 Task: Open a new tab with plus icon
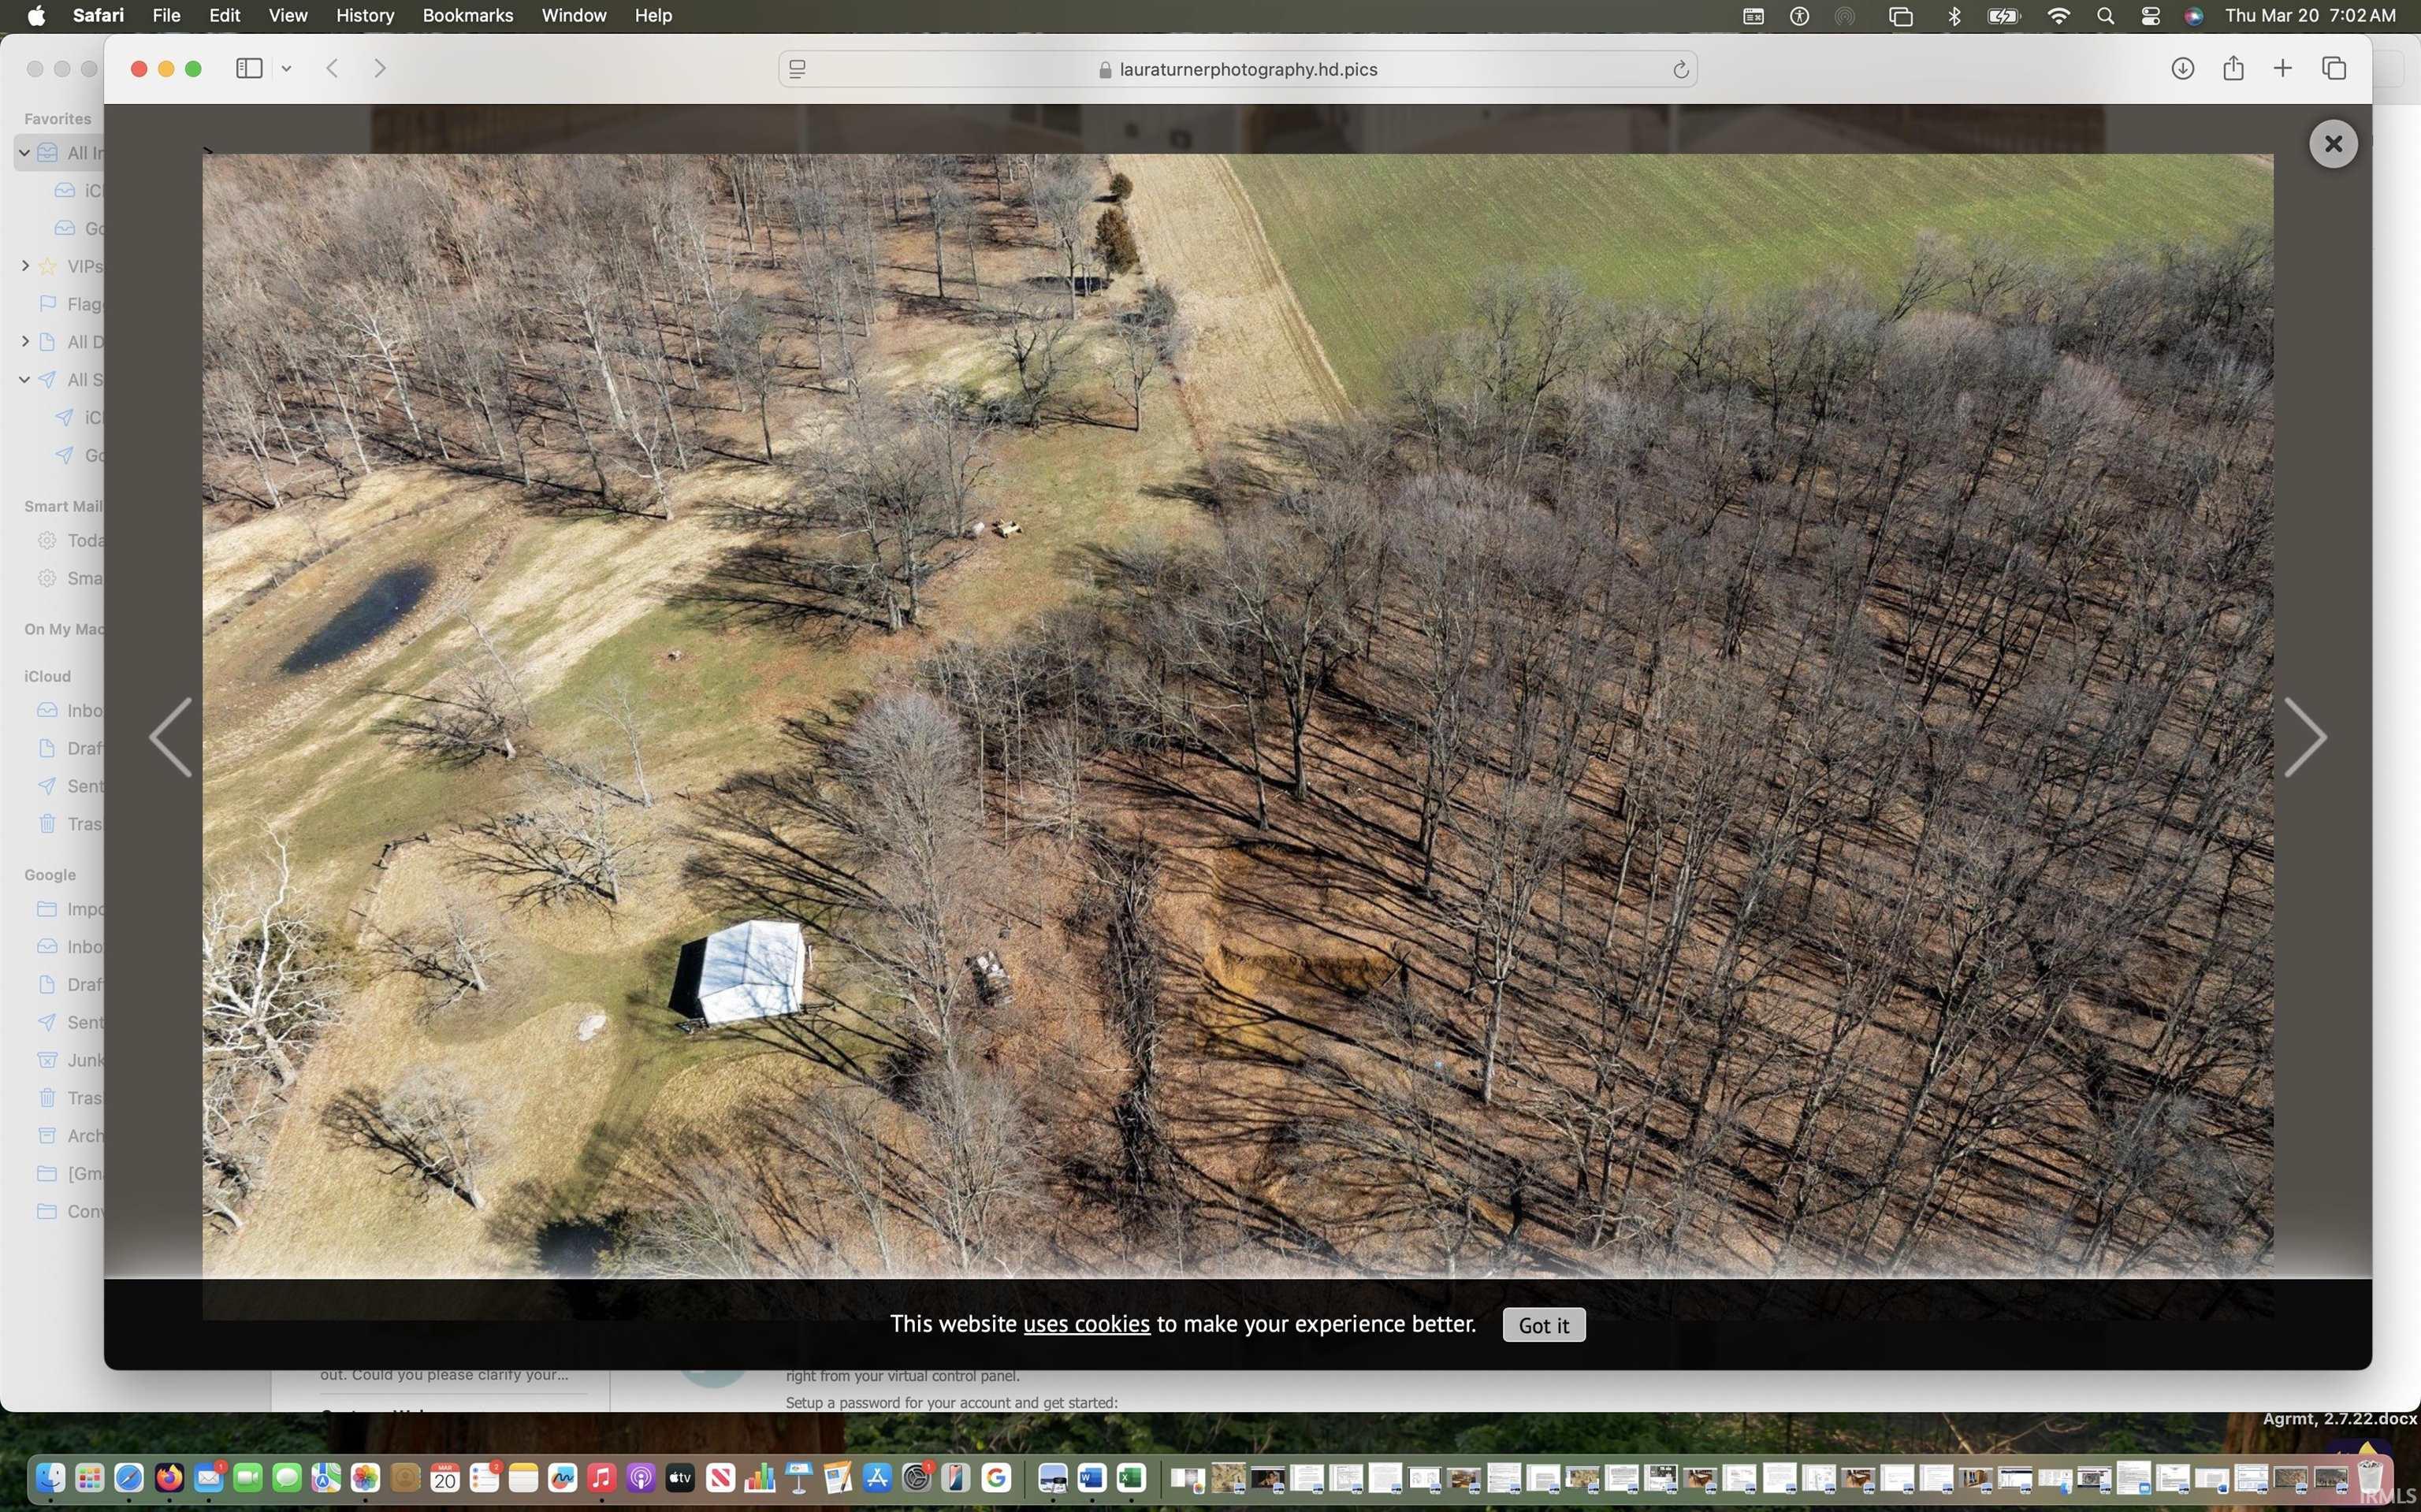click(2282, 68)
